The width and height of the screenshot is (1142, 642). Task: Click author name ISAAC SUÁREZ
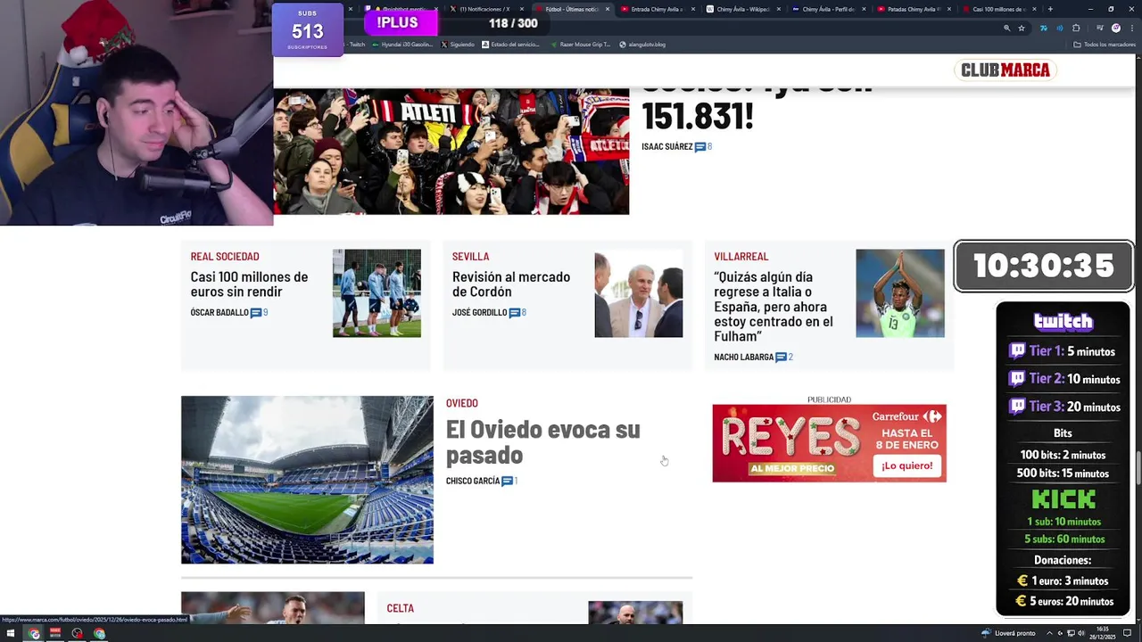click(667, 147)
